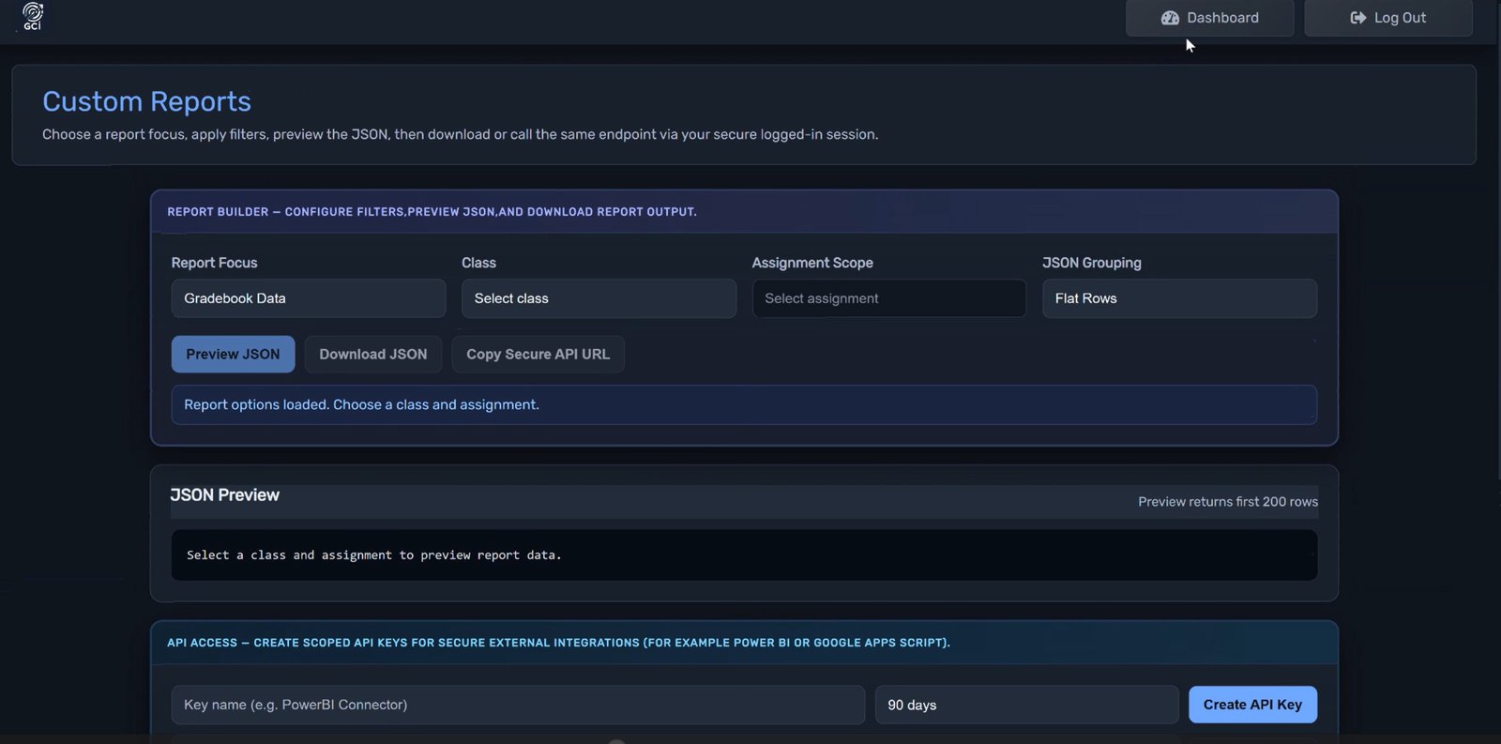The height and width of the screenshot is (744, 1501).
Task: Click the Dashboard gauge icon
Action: (x=1170, y=18)
